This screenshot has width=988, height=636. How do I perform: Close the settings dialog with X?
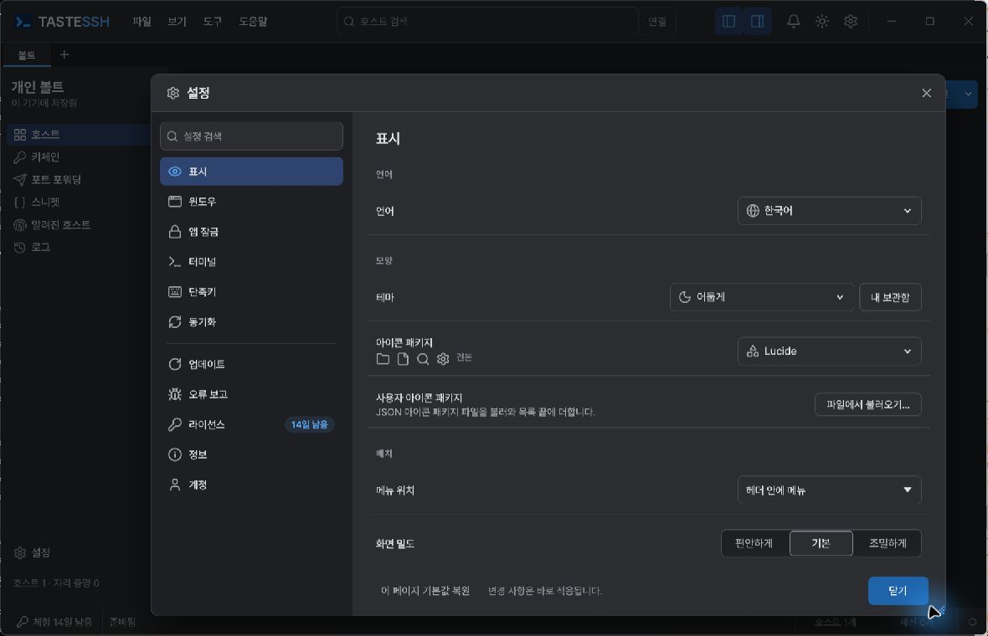click(926, 93)
